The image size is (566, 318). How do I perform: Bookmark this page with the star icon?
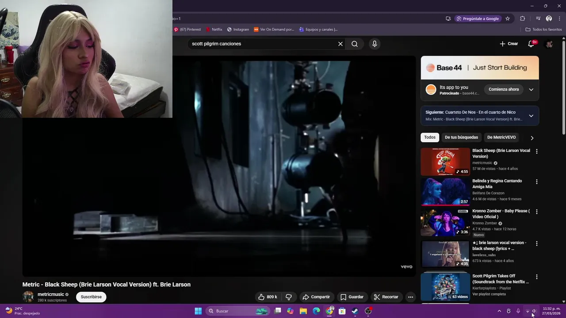[508, 19]
